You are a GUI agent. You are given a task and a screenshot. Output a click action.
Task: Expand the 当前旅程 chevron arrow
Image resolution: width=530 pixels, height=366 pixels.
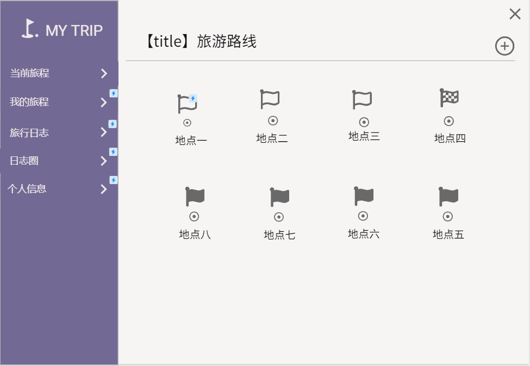click(104, 73)
